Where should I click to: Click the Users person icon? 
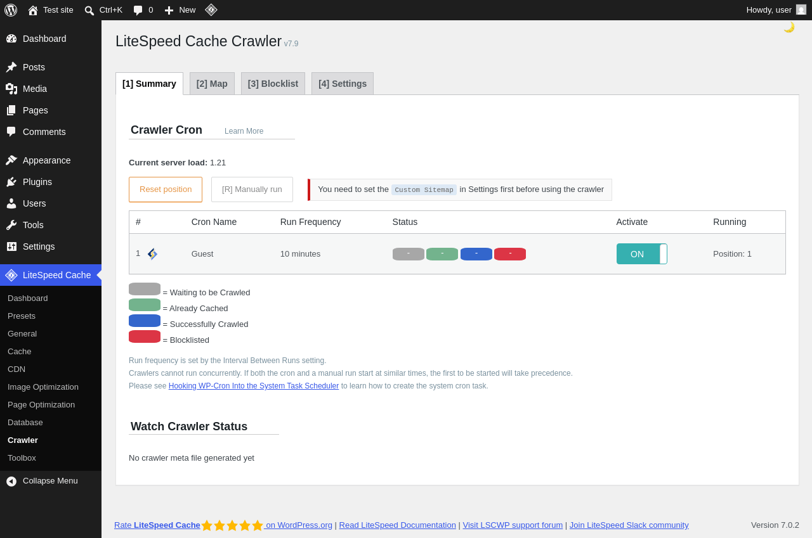point(11,203)
